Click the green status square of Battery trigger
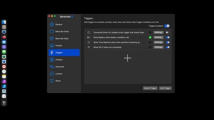The height and width of the screenshot is (120, 214). click(150, 37)
